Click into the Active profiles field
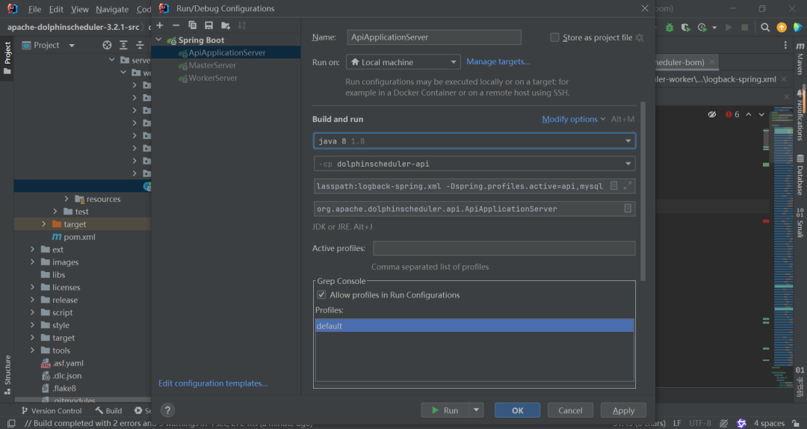This screenshot has height=429, width=807. point(504,248)
